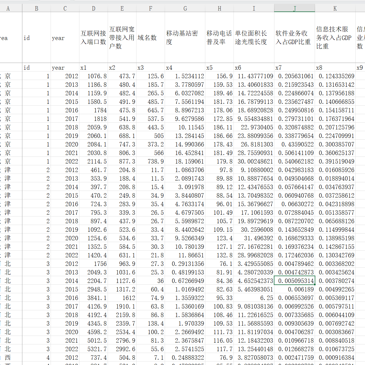Click header cell 互联网接入端口数
The image size is (365, 365).
click(94, 38)
